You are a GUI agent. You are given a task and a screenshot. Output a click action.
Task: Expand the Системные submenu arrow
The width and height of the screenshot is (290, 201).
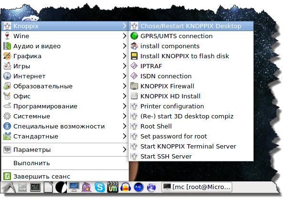tap(125, 116)
